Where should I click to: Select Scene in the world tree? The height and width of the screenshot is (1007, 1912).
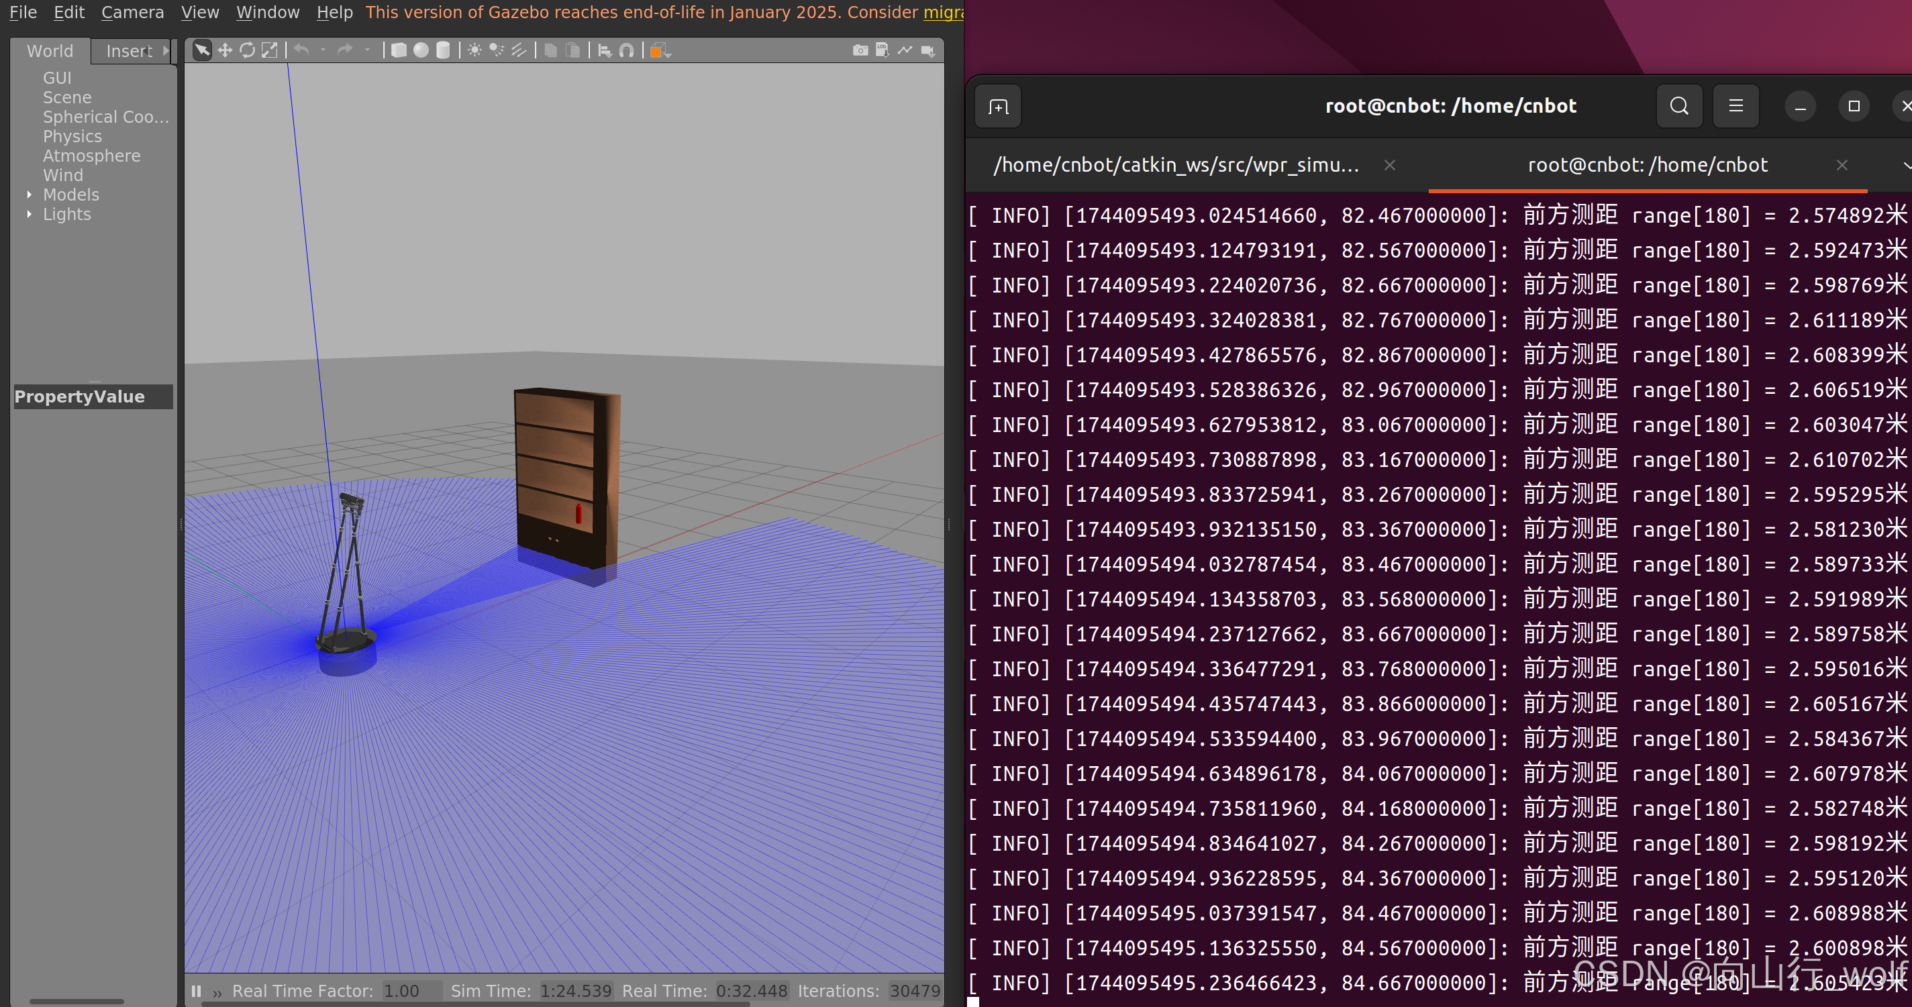pos(67,97)
